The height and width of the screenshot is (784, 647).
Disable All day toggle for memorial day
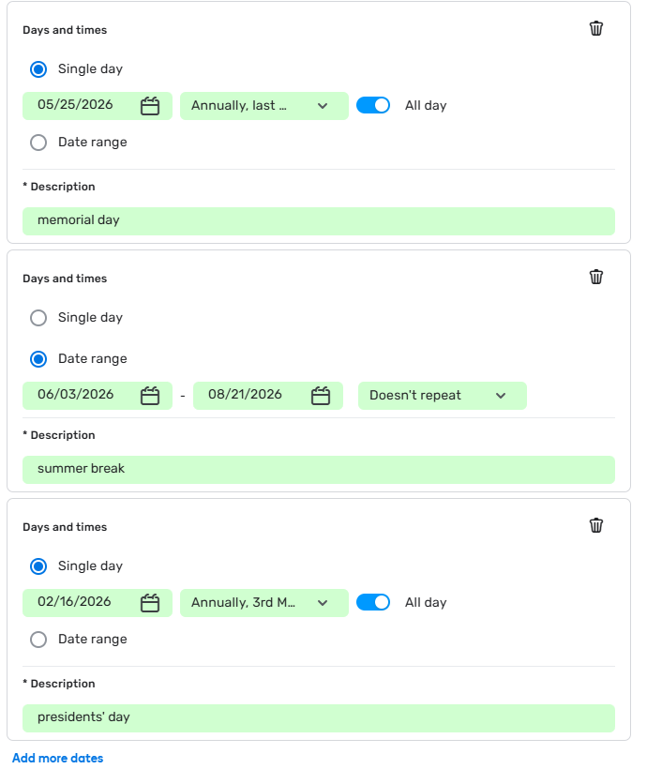tap(373, 105)
